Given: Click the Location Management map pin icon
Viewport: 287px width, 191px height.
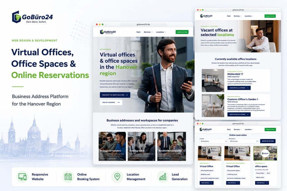Looking at the screenshot, I should [117, 177].
